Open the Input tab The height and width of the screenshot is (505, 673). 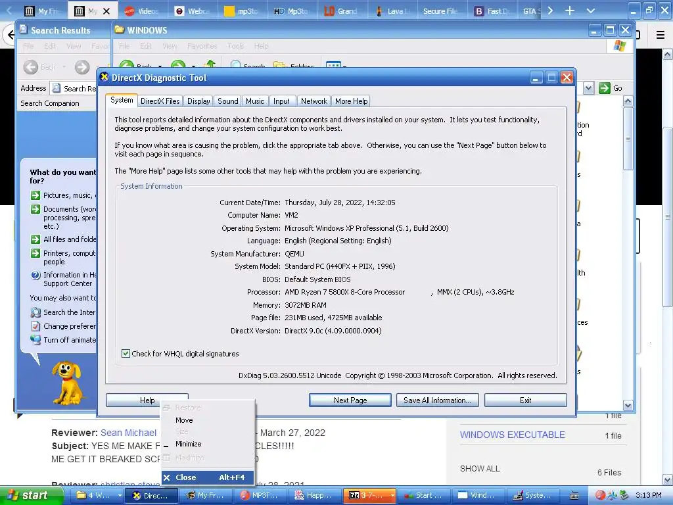[281, 101]
